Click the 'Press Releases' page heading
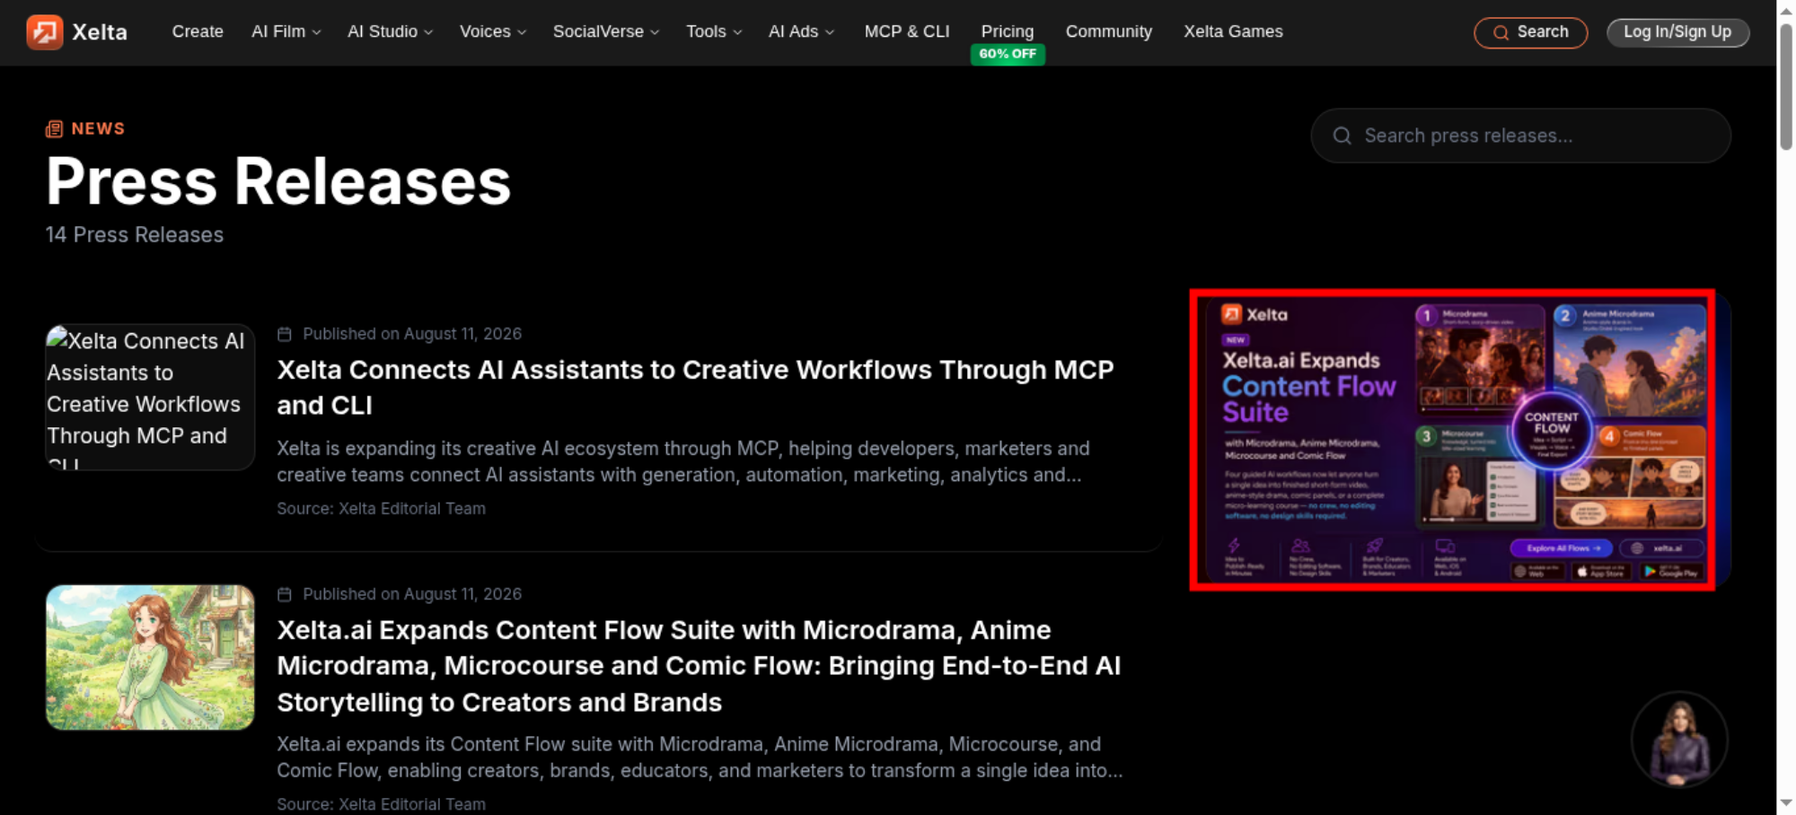This screenshot has width=1796, height=815. pos(278,181)
